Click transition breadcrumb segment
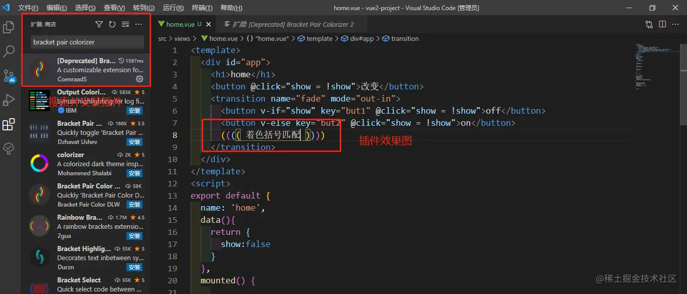Screen dimensions: 687x294 tap(400, 38)
